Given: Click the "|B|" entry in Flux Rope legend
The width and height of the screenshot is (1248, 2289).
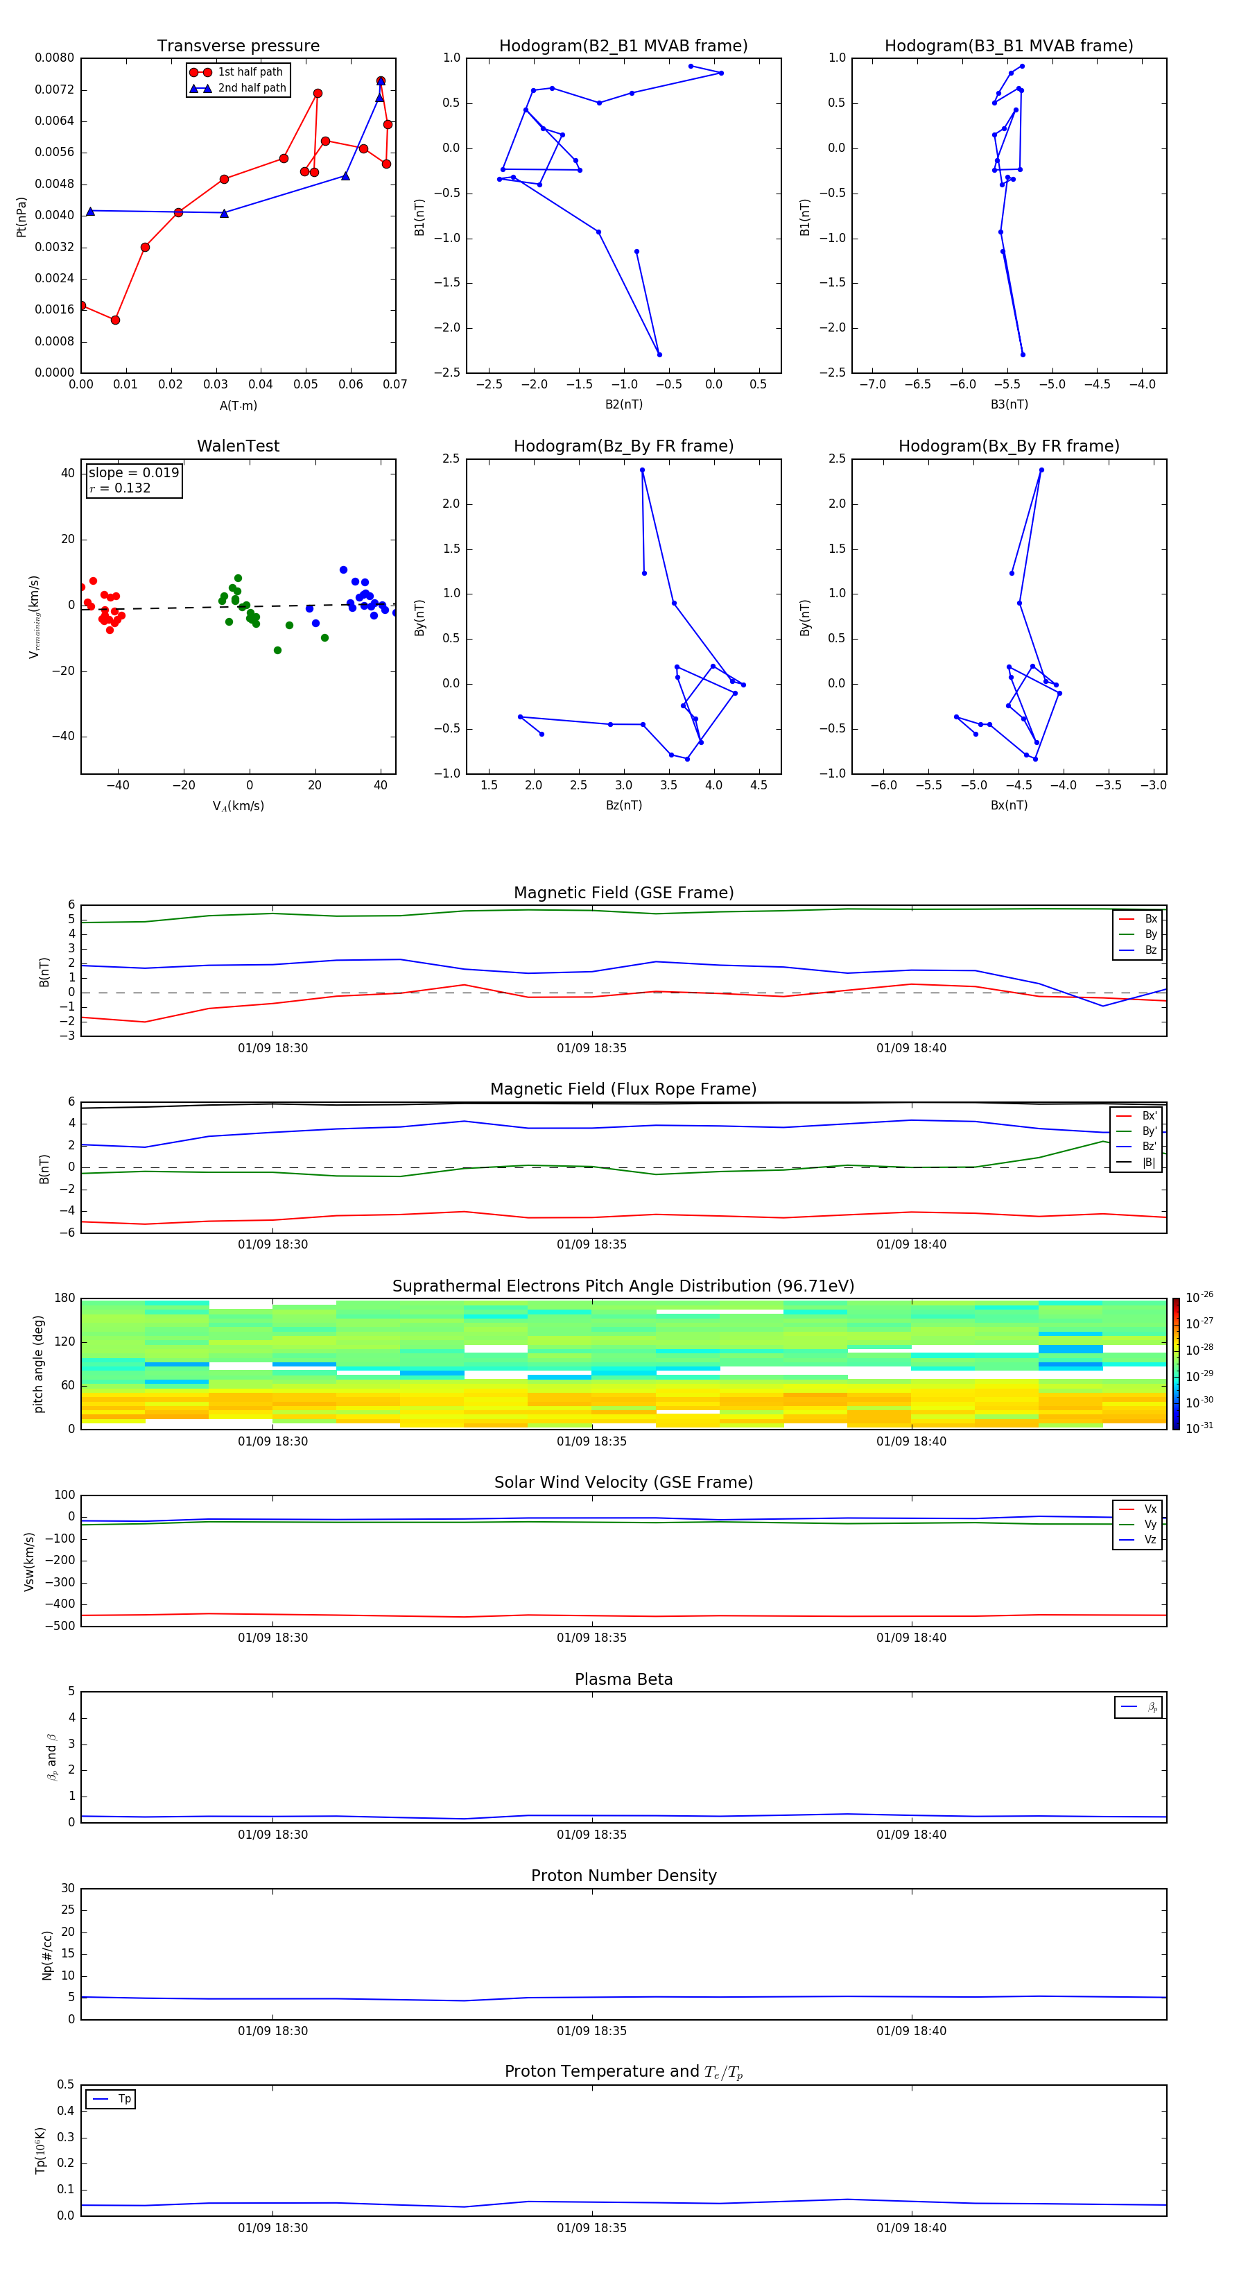Looking at the screenshot, I should pyautogui.click(x=1136, y=1163).
